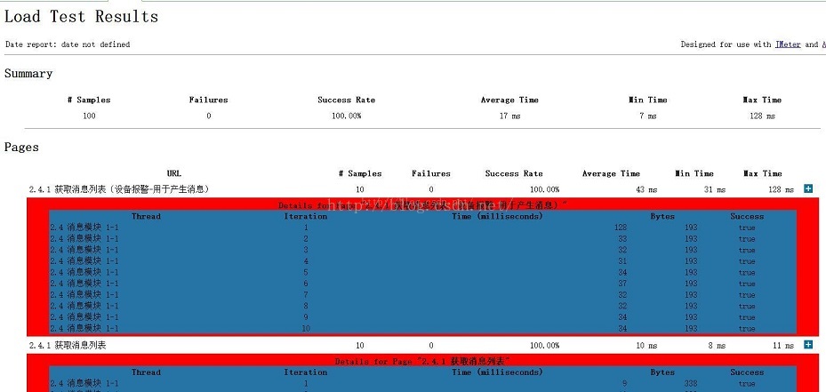Click the 128 ms time in iteration 1
Image resolution: width=826 pixels, height=392 pixels.
click(x=620, y=228)
